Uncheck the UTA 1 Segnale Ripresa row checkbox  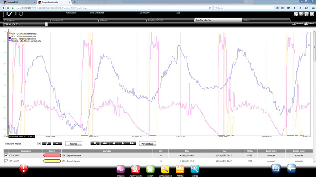coord(6,161)
